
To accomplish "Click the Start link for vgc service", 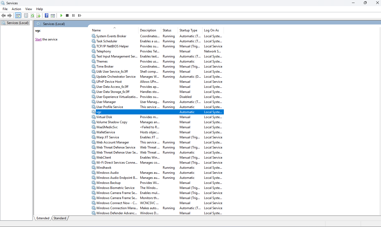I will click(38, 39).
